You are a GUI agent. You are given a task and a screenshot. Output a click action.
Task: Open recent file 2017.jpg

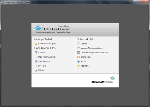pos(42,66)
